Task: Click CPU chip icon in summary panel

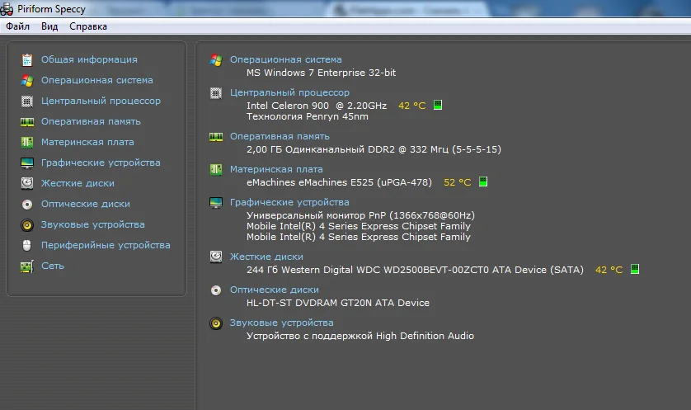Action: pos(216,93)
